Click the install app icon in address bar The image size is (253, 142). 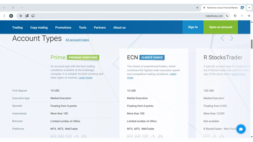coord(33,16)
